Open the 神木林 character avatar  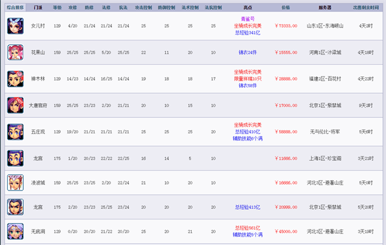pyautogui.click(x=15, y=79)
